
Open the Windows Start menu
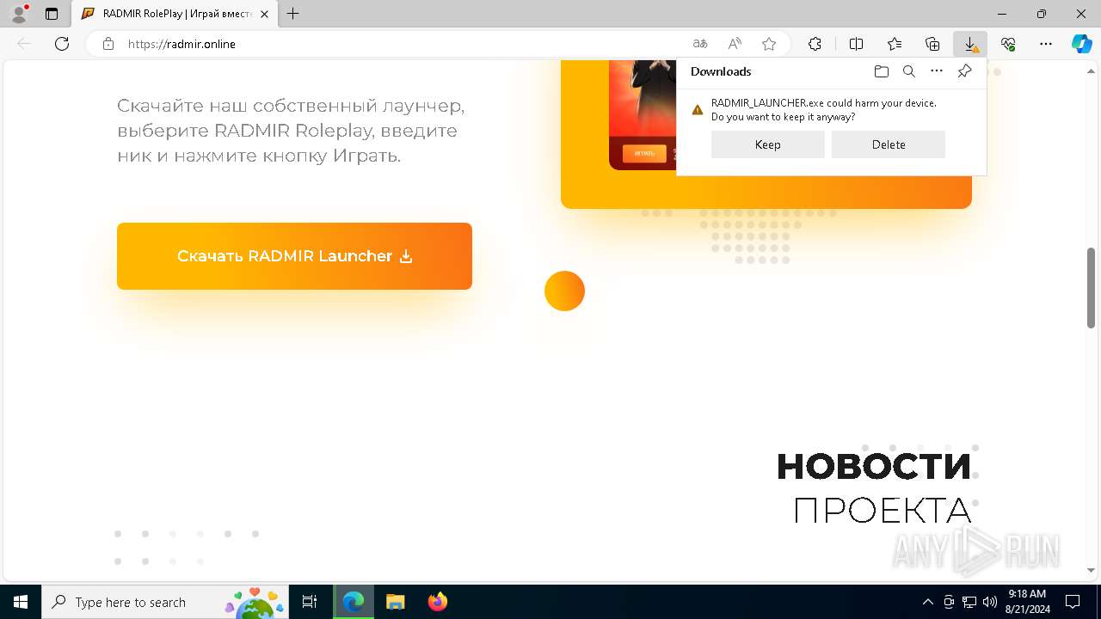click(x=21, y=602)
